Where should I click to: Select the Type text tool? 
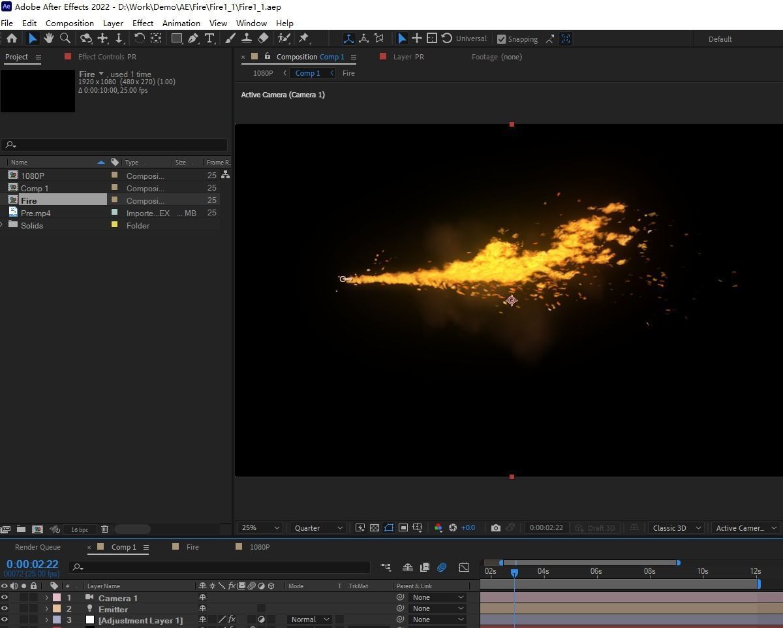209,39
